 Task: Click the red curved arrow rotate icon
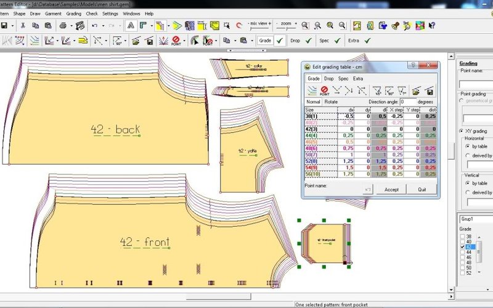pos(239,26)
